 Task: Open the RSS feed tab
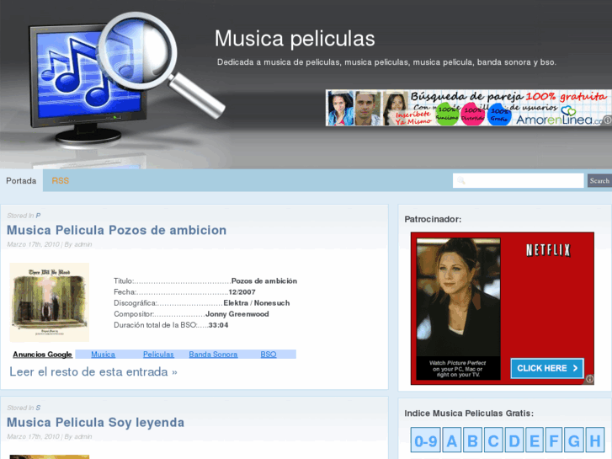point(60,181)
